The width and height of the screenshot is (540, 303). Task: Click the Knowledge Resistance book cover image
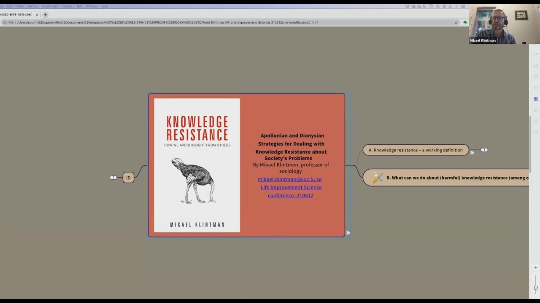point(197,165)
